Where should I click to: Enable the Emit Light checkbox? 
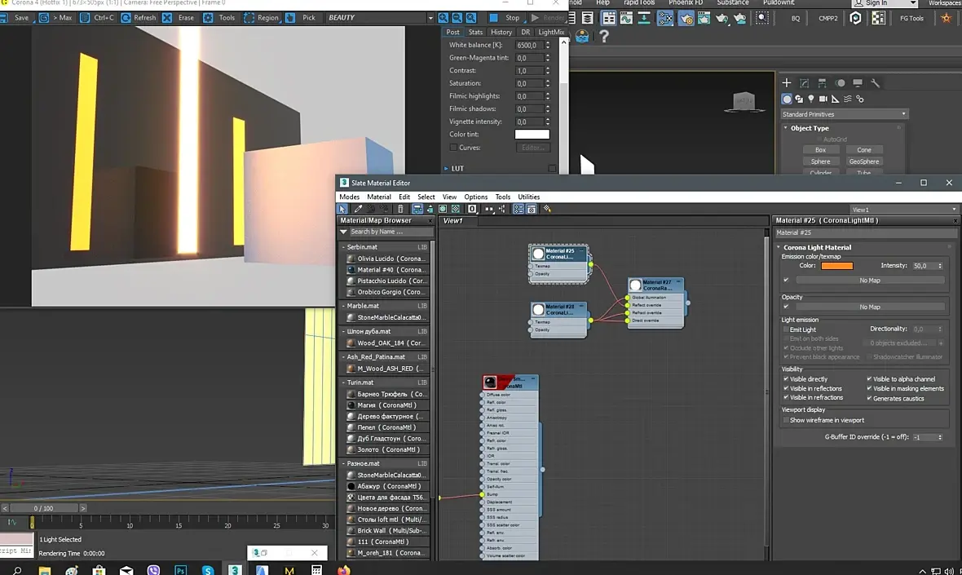786,330
